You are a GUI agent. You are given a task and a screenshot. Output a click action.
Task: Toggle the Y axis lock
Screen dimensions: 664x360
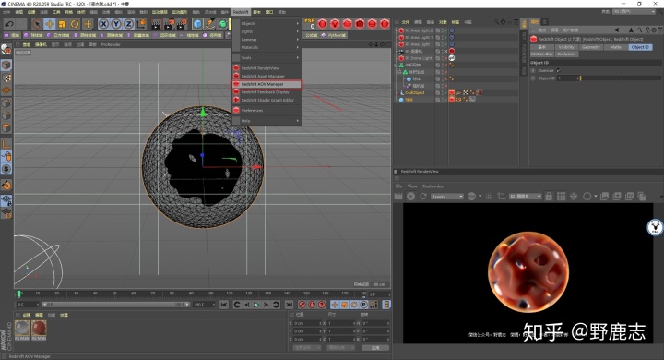pyautogui.click(x=116, y=24)
